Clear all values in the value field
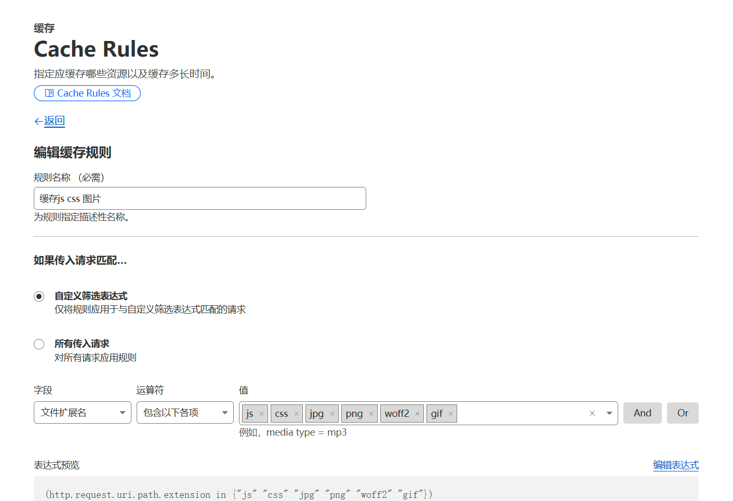This screenshot has height=501, width=733. 592,413
